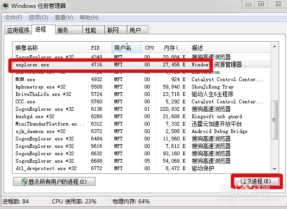Click the 驱动人生6主程序 description
This screenshot has width=287, height=209.
(212, 94)
